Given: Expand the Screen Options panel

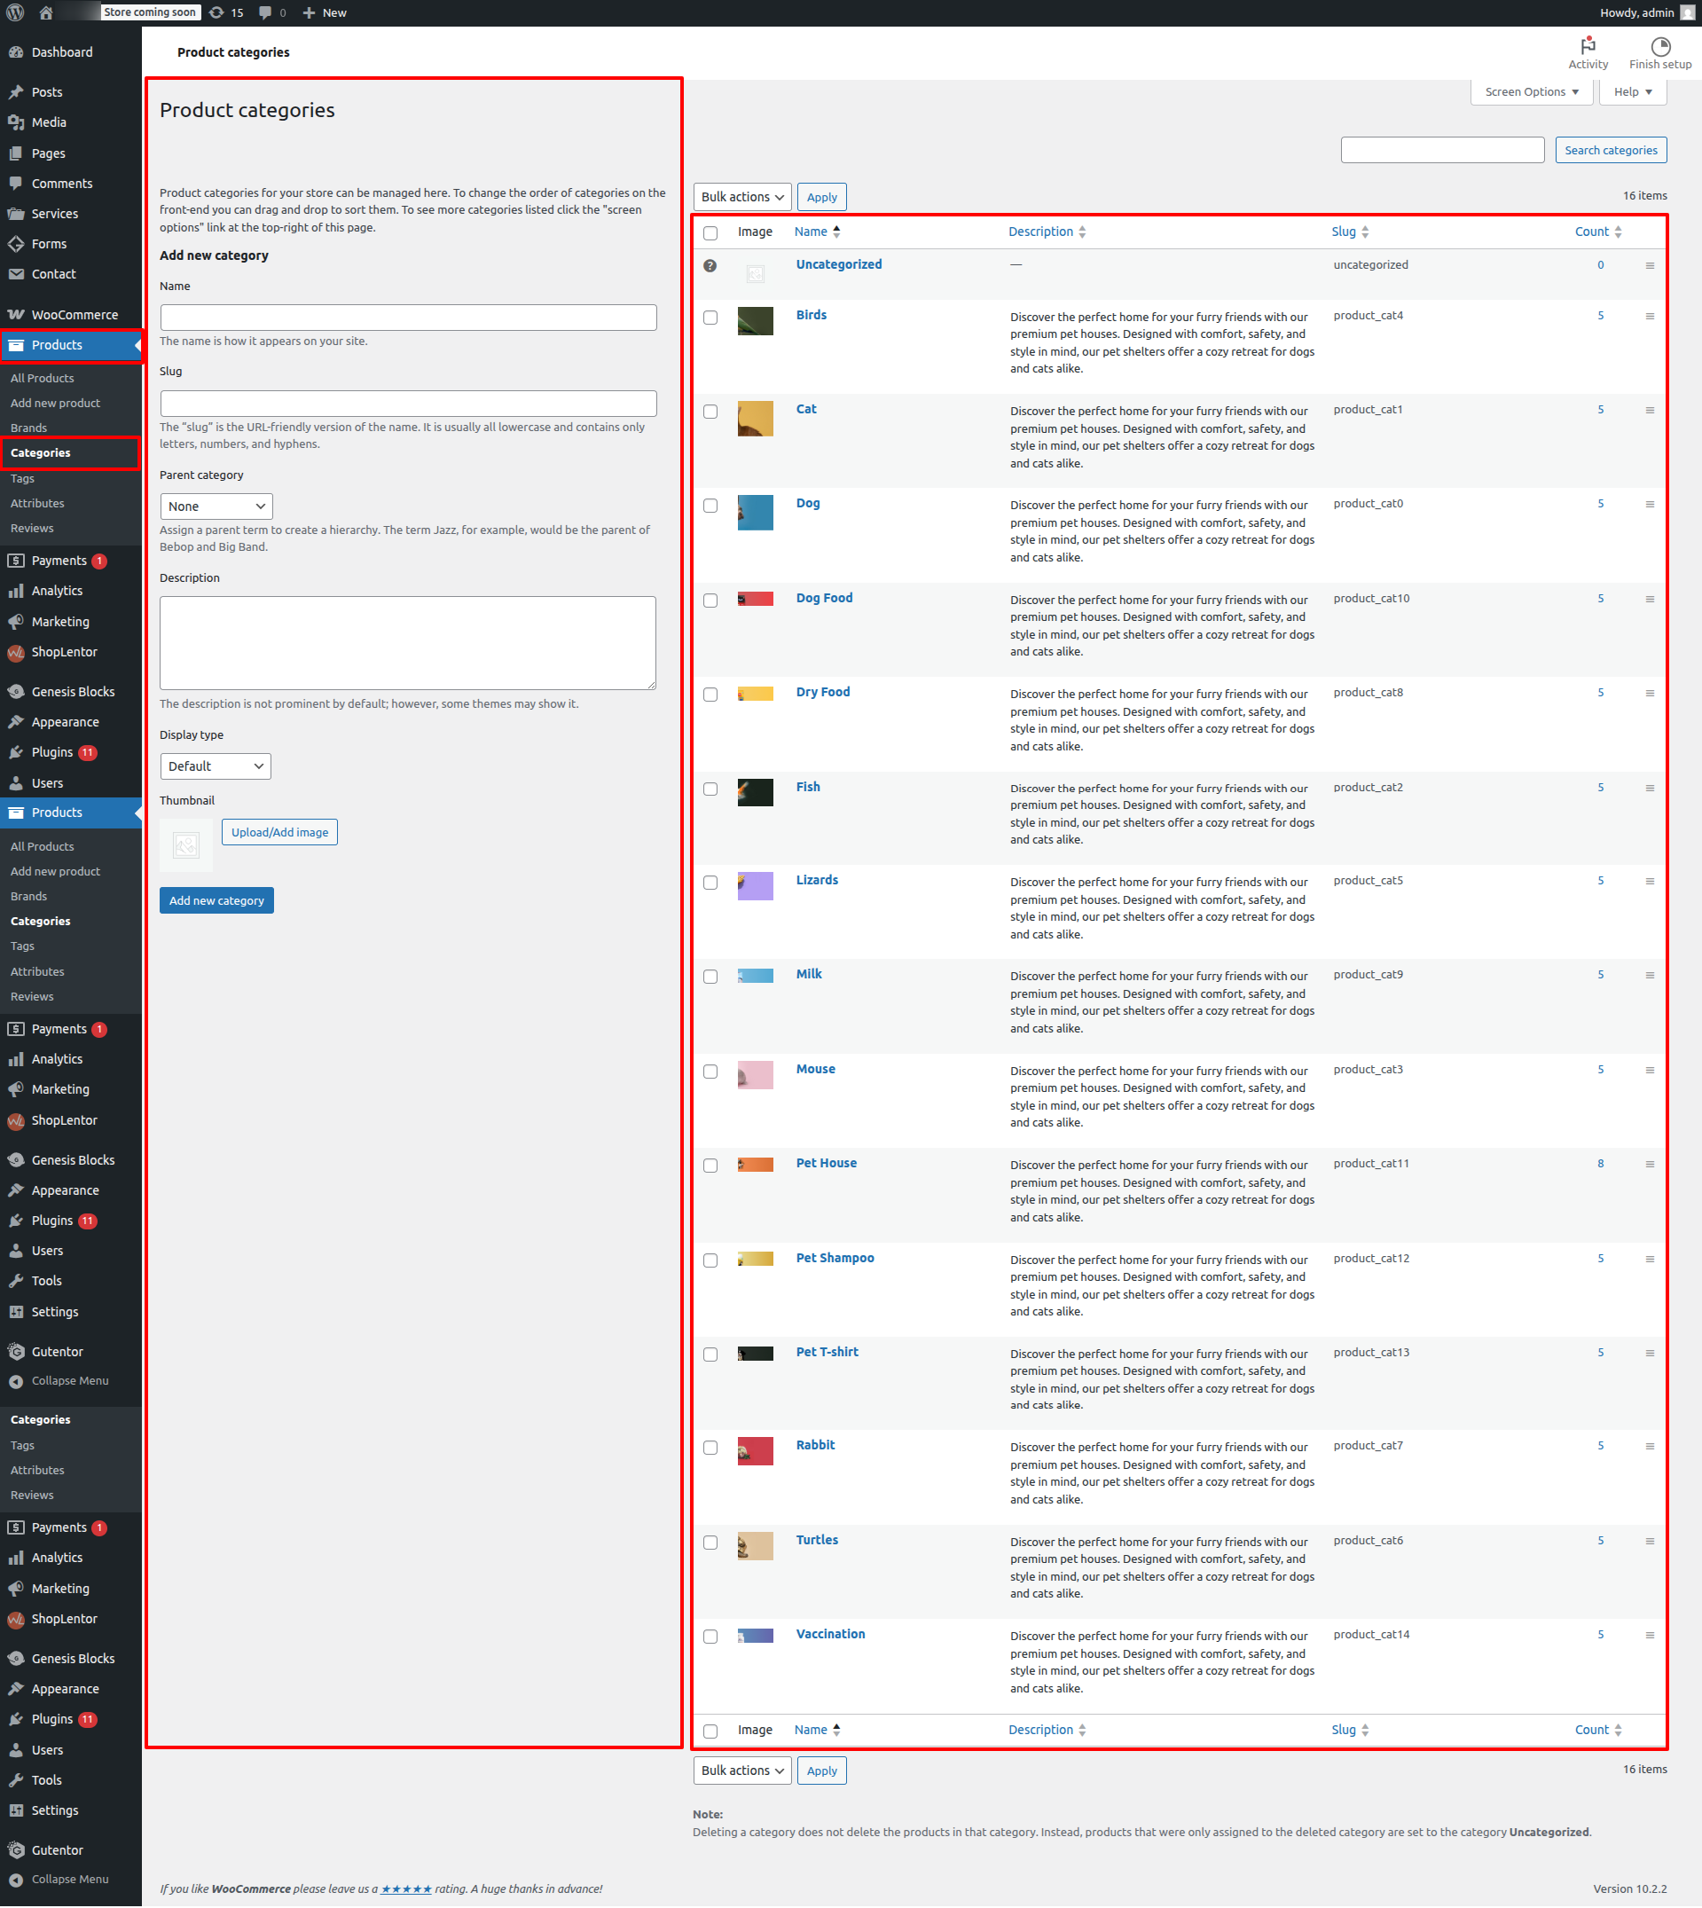Looking at the screenshot, I should coord(1530,91).
